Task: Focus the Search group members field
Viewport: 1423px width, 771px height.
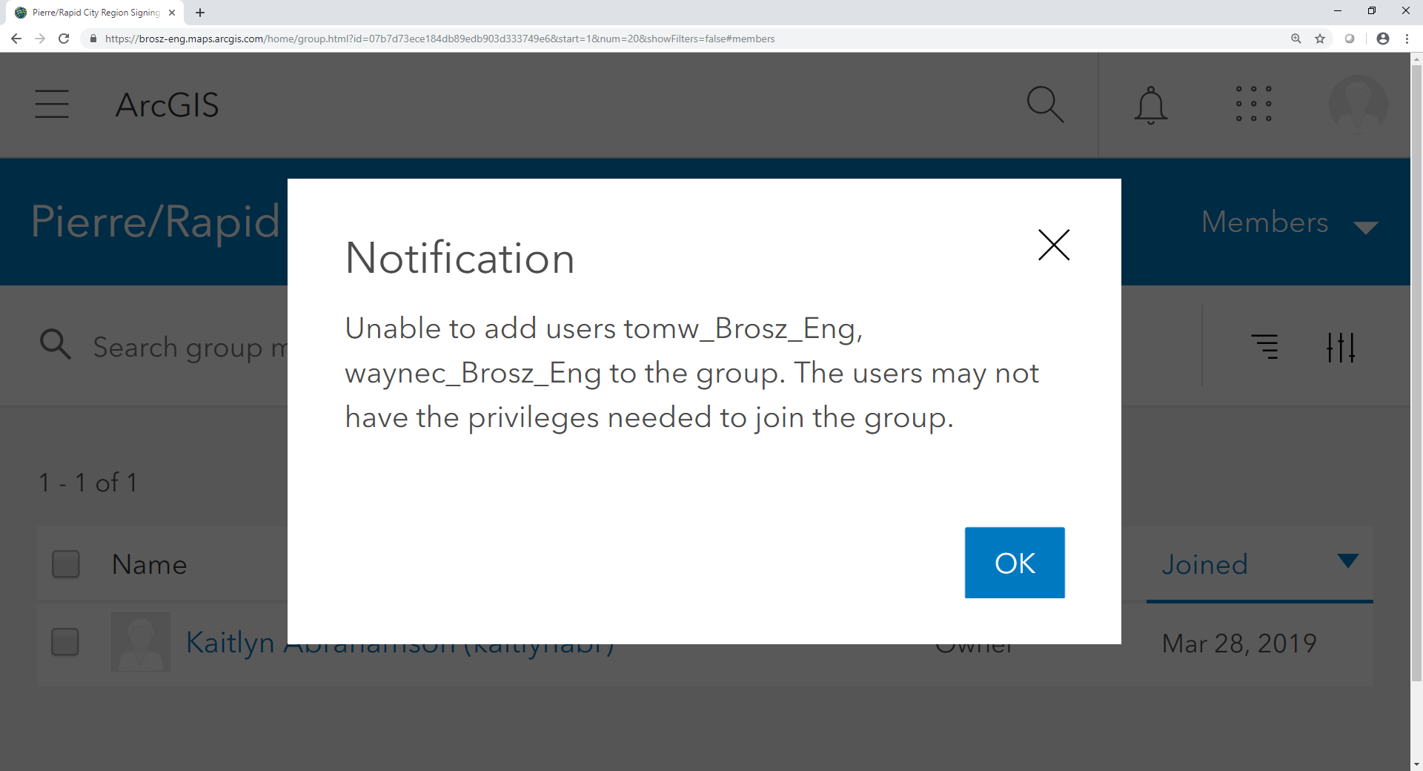Action: click(189, 347)
